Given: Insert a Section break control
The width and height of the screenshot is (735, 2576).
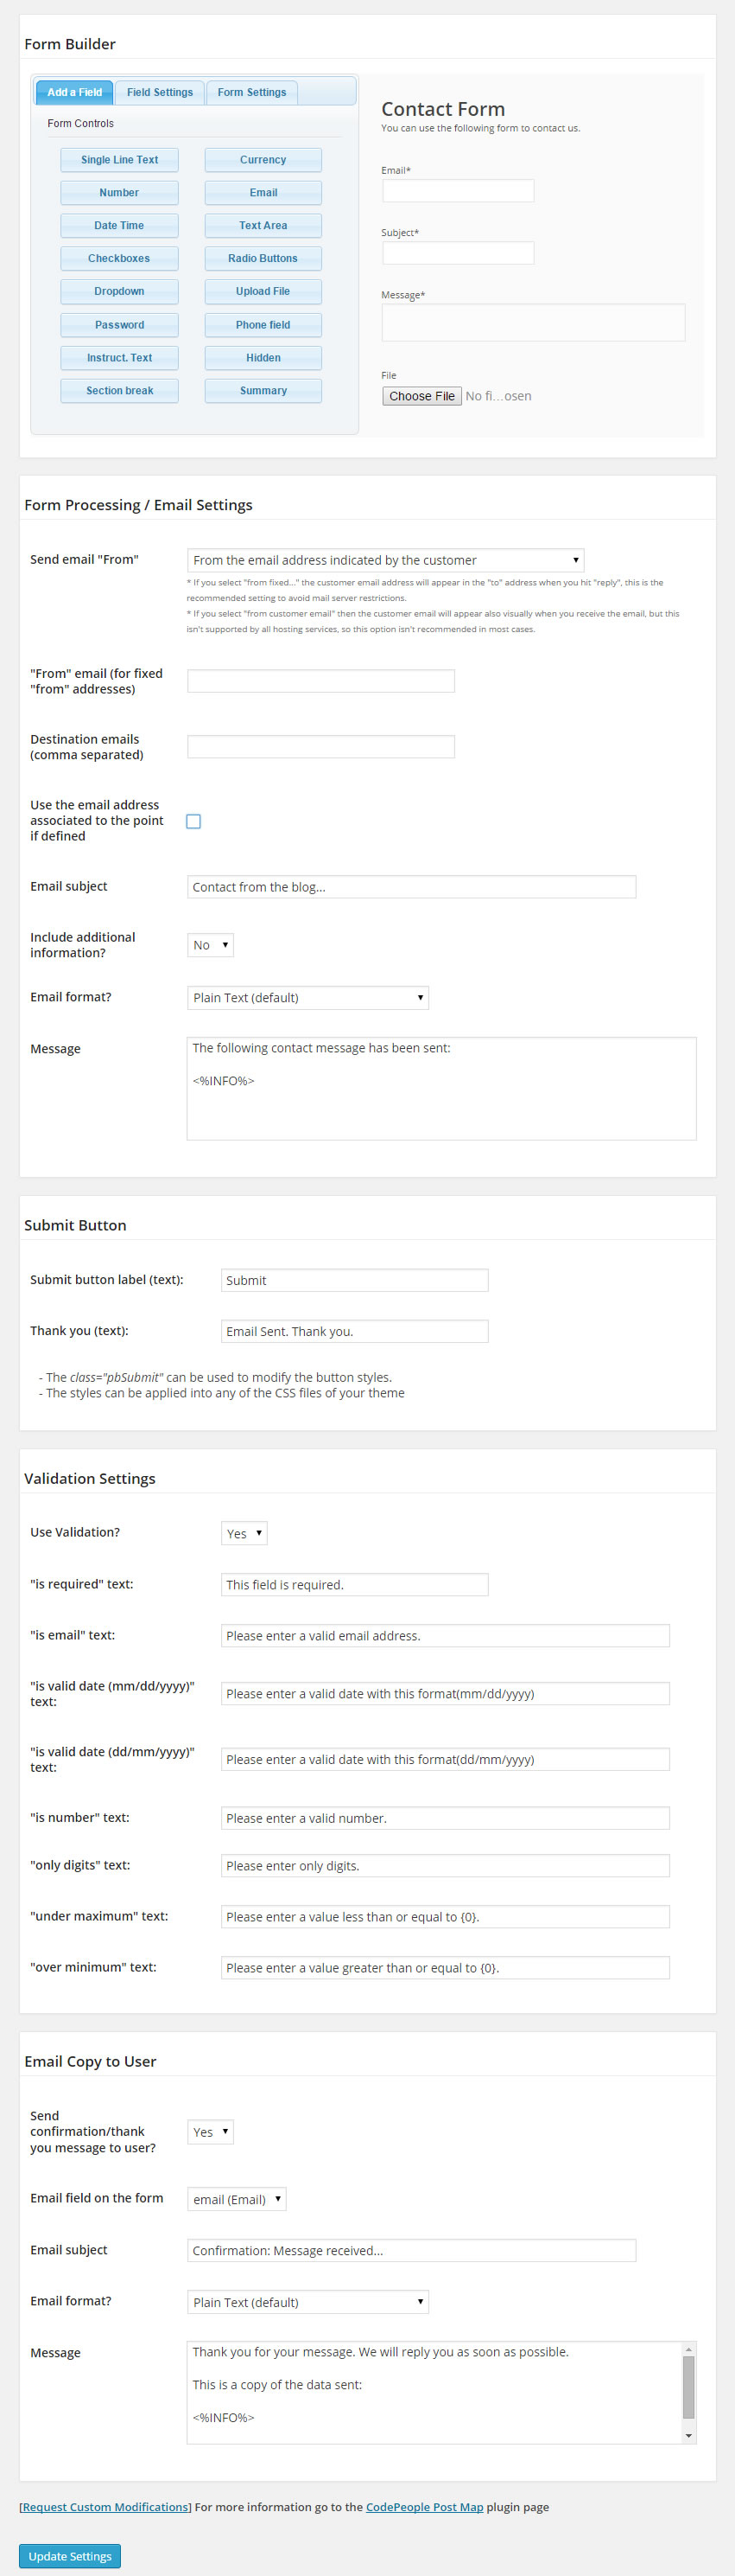Looking at the screenshot, I should pyautogui.click(x=119, y=391).
